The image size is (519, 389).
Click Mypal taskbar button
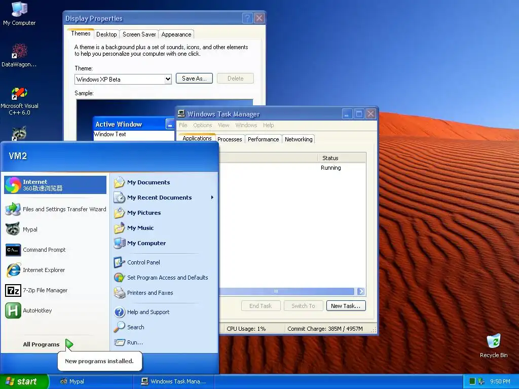click(x=91, y=381)
